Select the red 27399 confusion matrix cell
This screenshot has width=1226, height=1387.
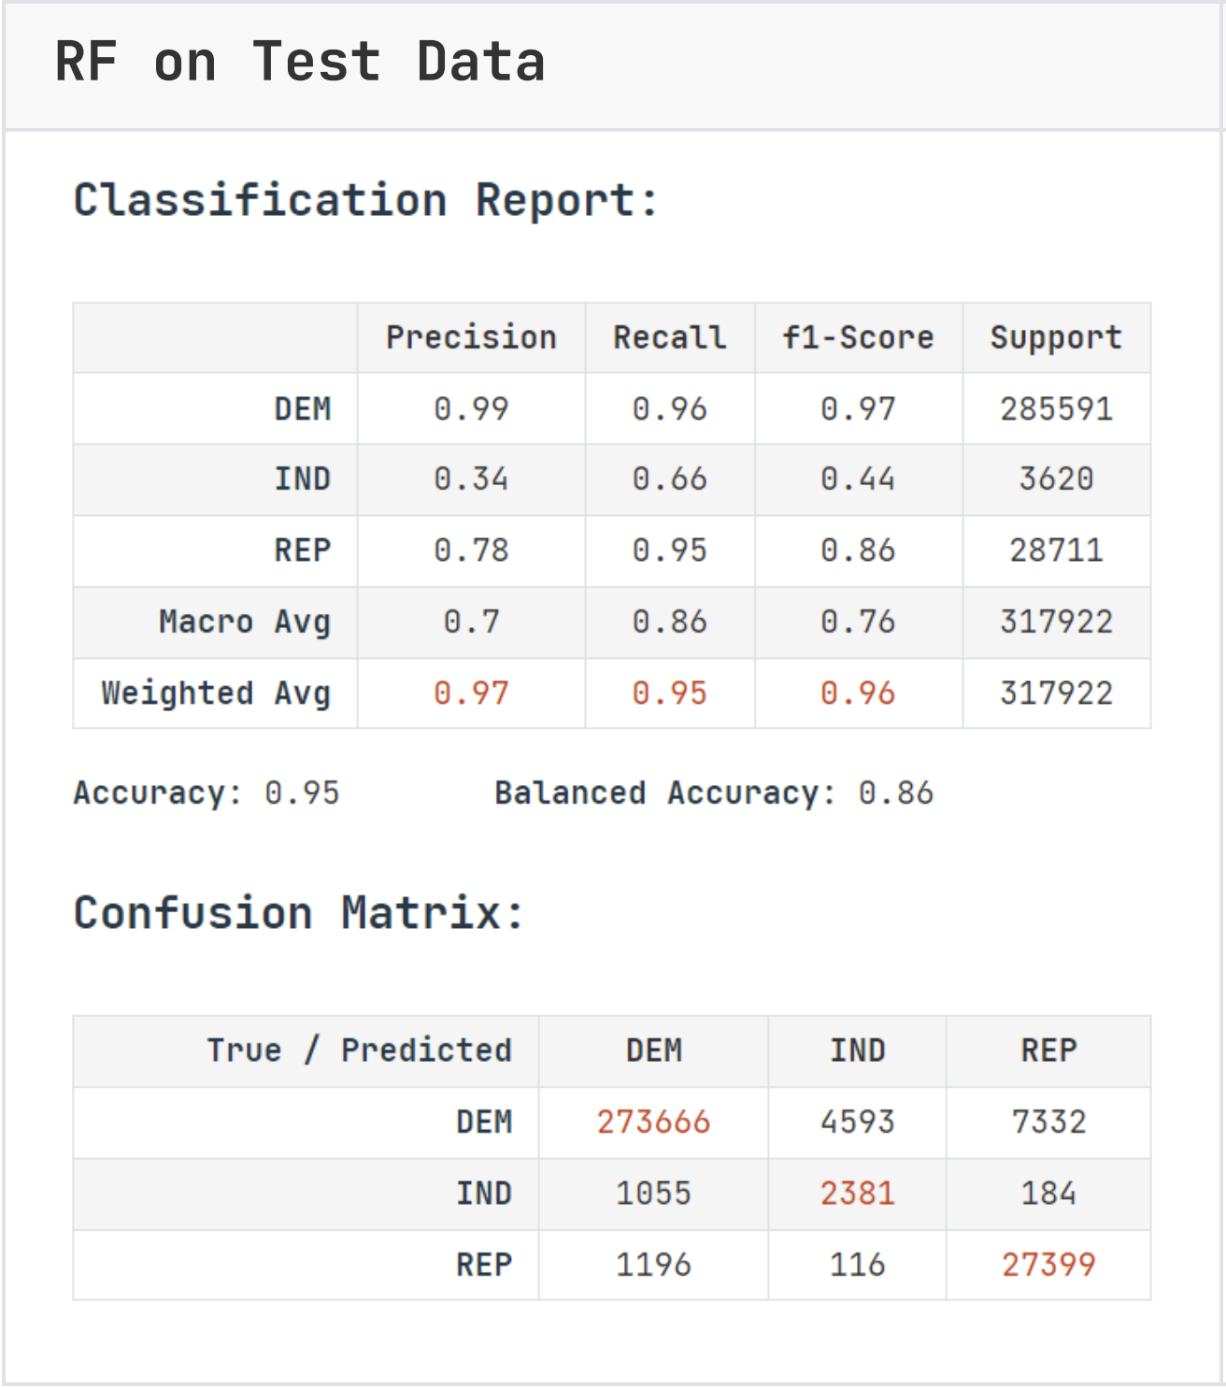click(1048, 1265)
